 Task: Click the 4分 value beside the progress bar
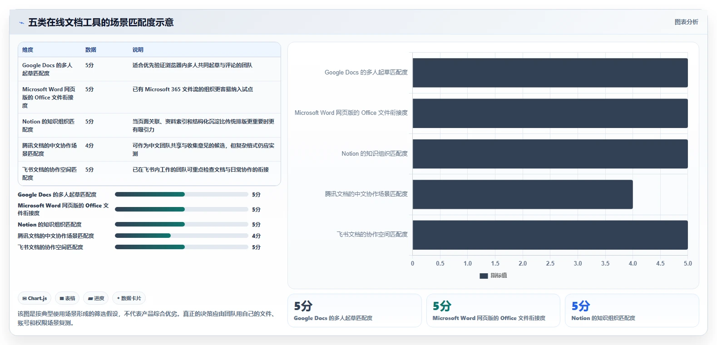click(256, 236)
